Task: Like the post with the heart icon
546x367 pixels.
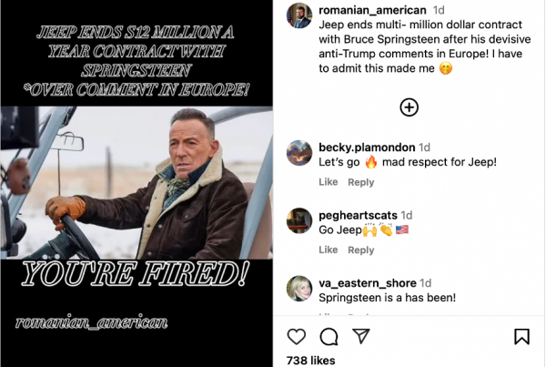Action: click(297, 336)
